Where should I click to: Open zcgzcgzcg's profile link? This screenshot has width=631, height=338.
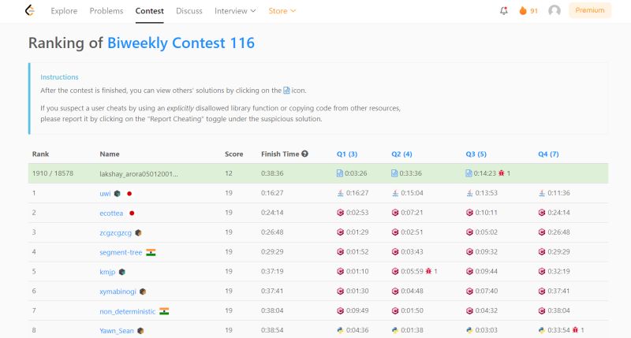click(x=115, y=232)
